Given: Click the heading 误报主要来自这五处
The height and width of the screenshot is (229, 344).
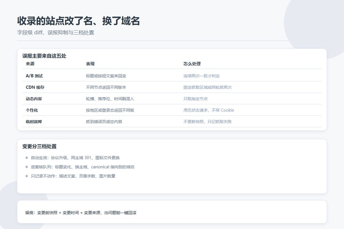Looking at the screenshot, I should (44, 56).
